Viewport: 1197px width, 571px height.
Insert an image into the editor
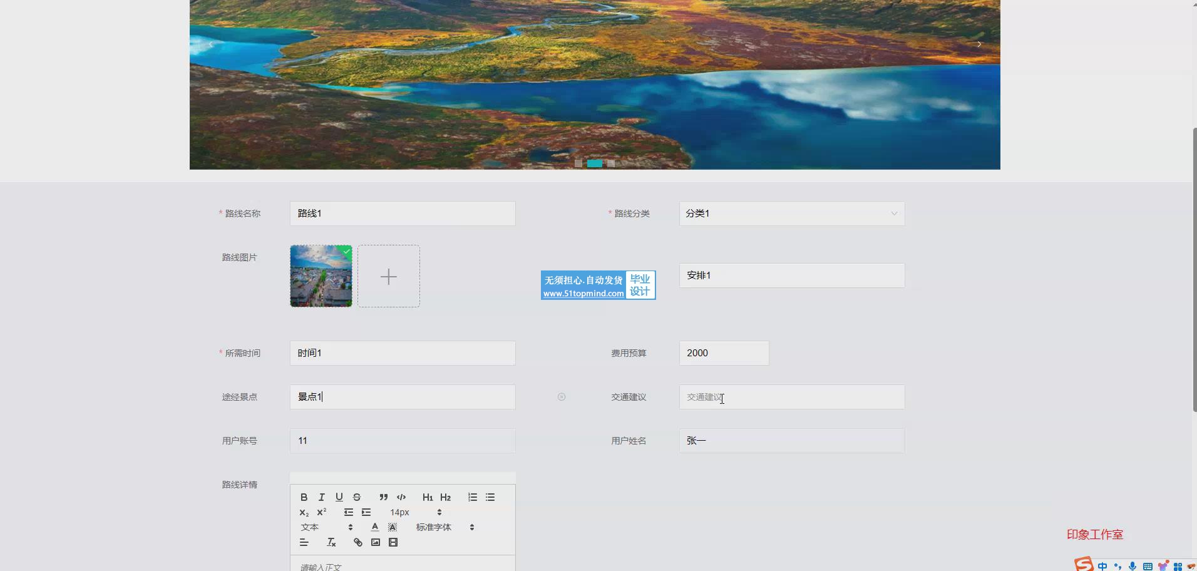click(376, 542)
